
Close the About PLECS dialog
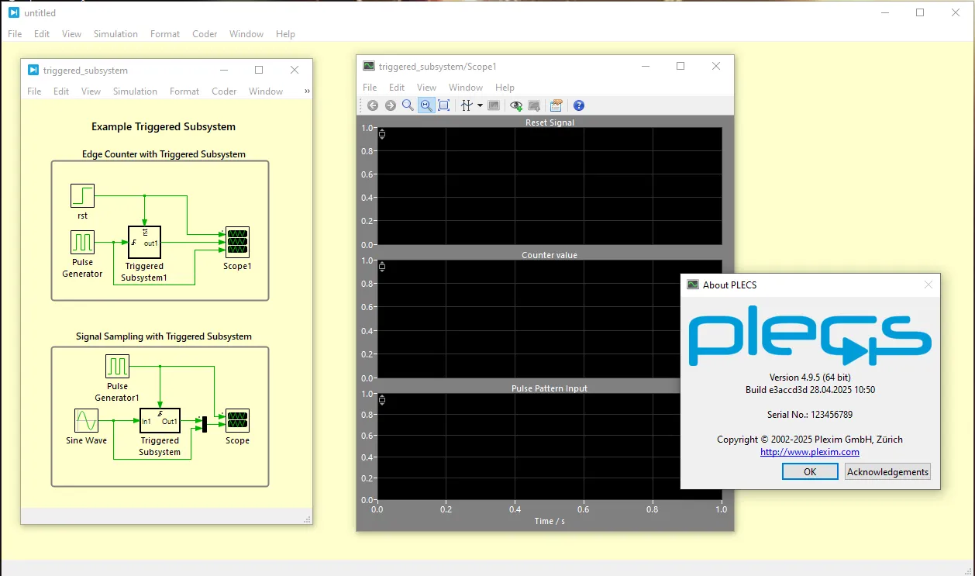(x=928, y=285)
